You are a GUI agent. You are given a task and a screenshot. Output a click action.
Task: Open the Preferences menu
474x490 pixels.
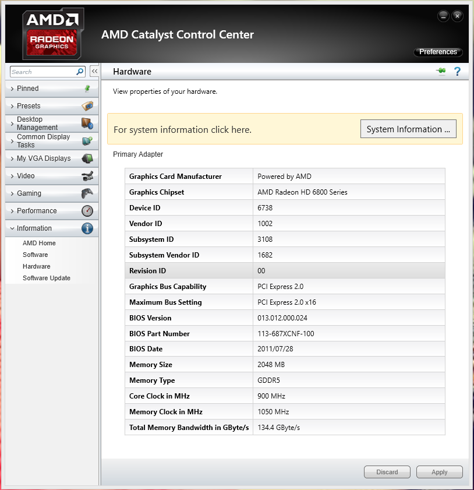(438, 52)
